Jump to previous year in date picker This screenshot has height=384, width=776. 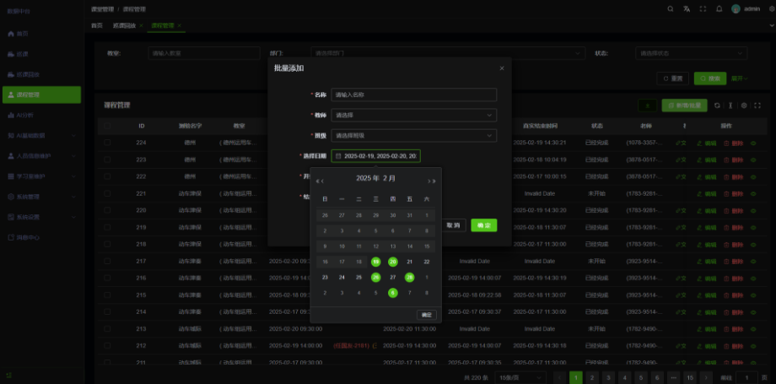[318, 180]
